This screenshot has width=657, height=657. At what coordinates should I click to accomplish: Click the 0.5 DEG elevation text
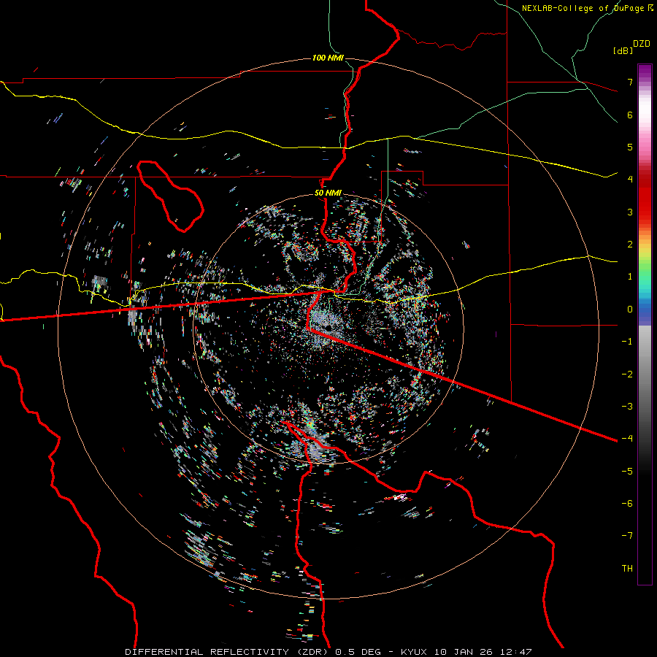[358, 652]
